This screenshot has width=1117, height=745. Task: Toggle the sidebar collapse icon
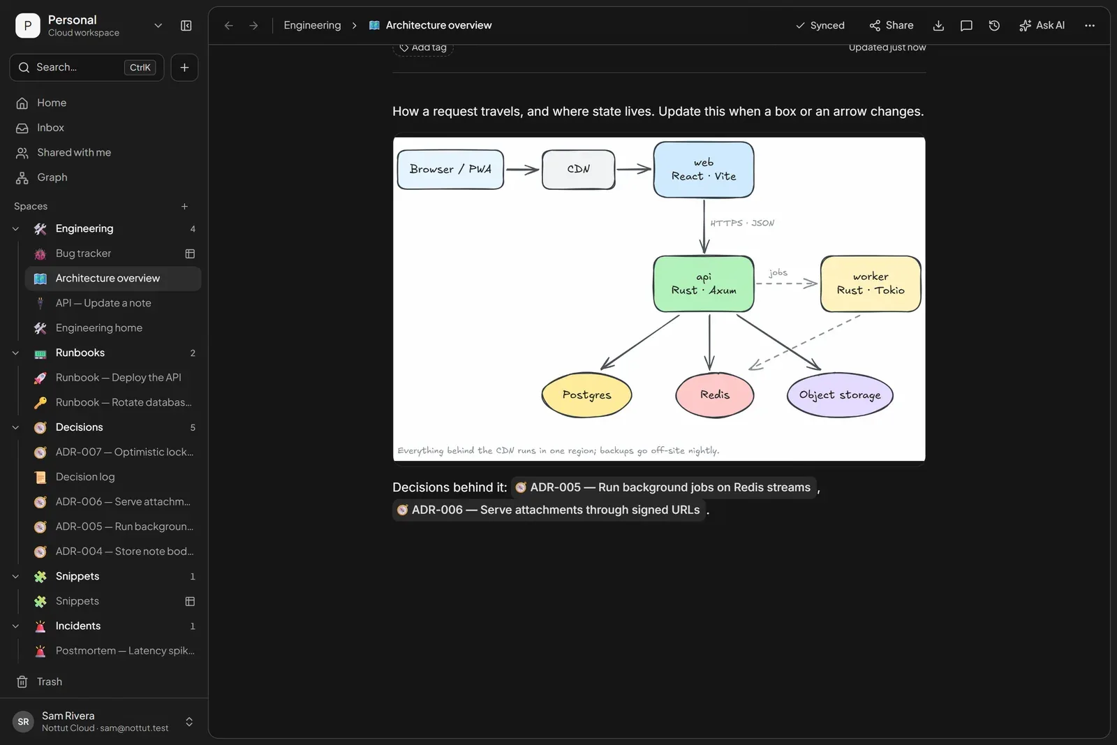186,26
